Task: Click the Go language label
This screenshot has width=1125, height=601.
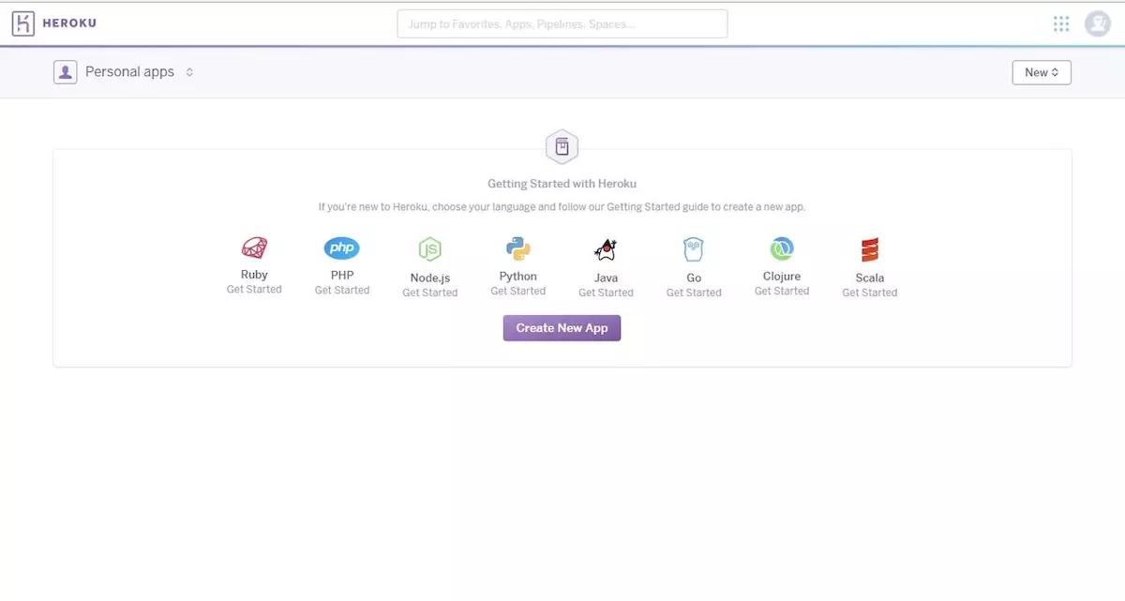Action: tap(694, 278)
